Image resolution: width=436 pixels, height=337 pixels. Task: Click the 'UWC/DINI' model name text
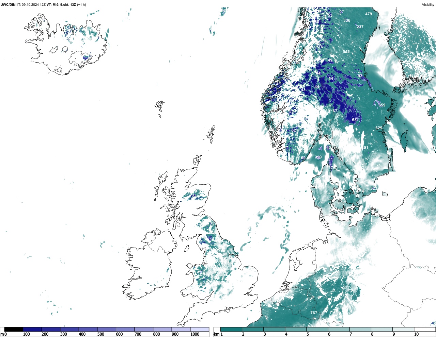point(8,5)
